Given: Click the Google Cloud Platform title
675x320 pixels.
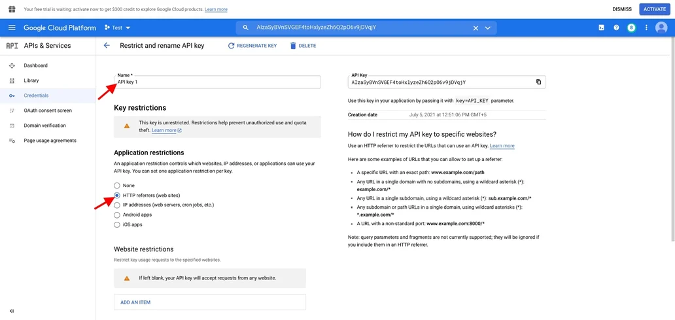Looking at the screenshot, I should point(60,27).
